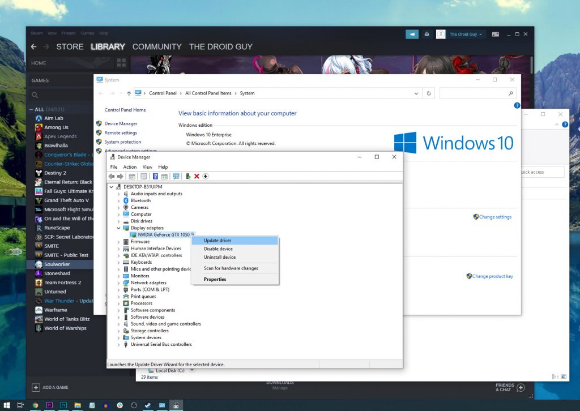Click the Disable device down-arrow toolbar icon
Viewport: 580px width, 411px height.
point(206,176)
